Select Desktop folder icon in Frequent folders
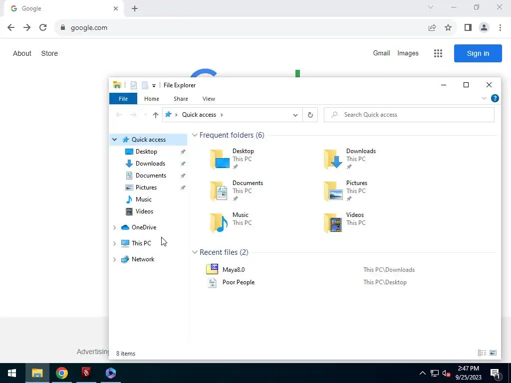This screenshot has width=511, height=383. [220, 159]
